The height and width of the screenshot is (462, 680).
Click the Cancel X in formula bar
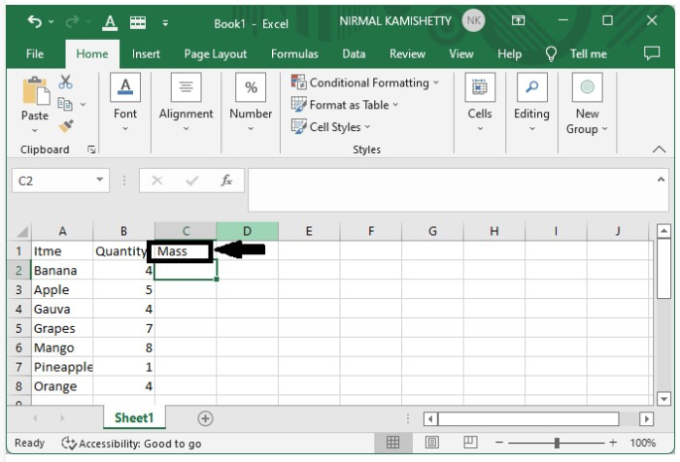click(157, 181)
